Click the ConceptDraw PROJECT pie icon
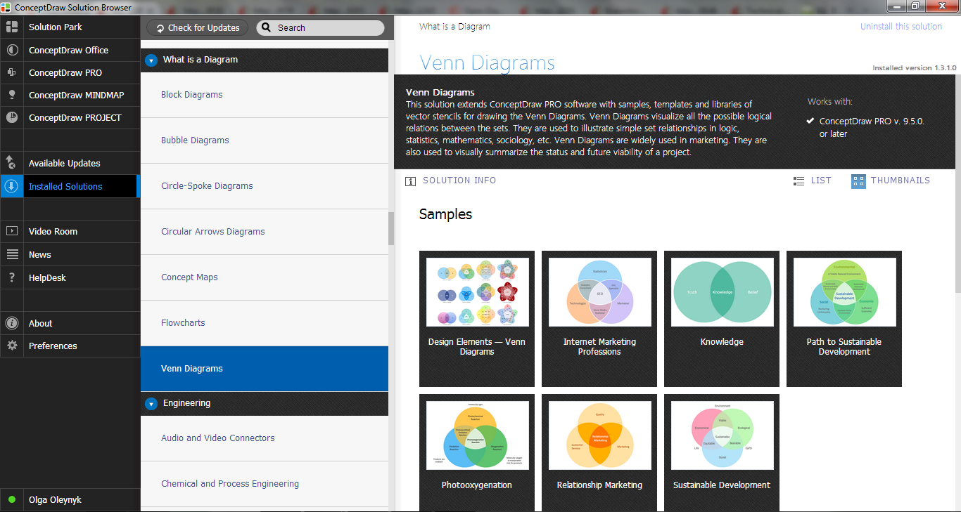The height and width of the screenshot is (512, 961). (x=12, y=117)
